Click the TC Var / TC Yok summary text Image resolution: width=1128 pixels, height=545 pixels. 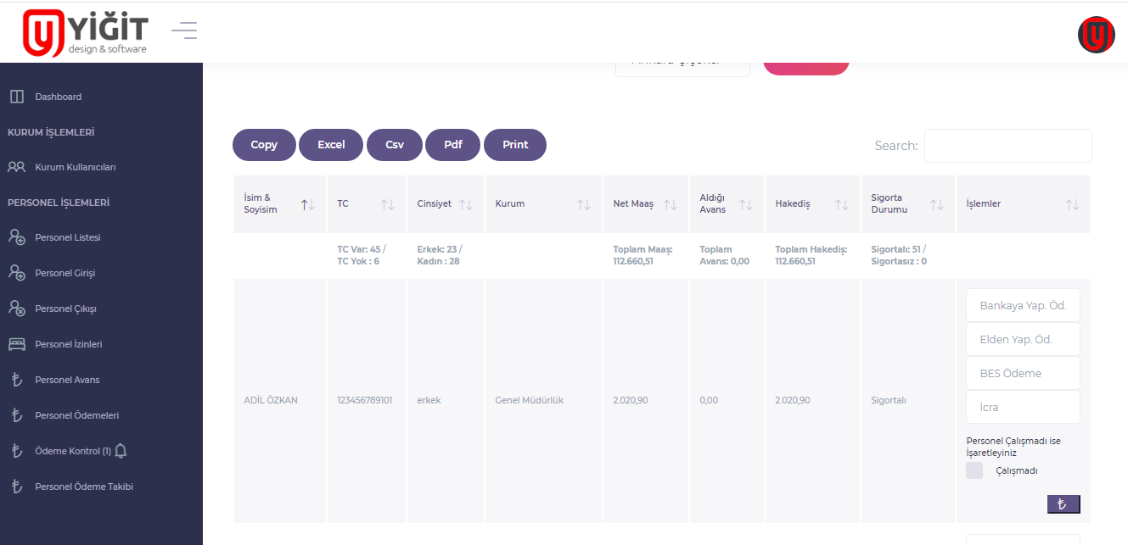362,255
